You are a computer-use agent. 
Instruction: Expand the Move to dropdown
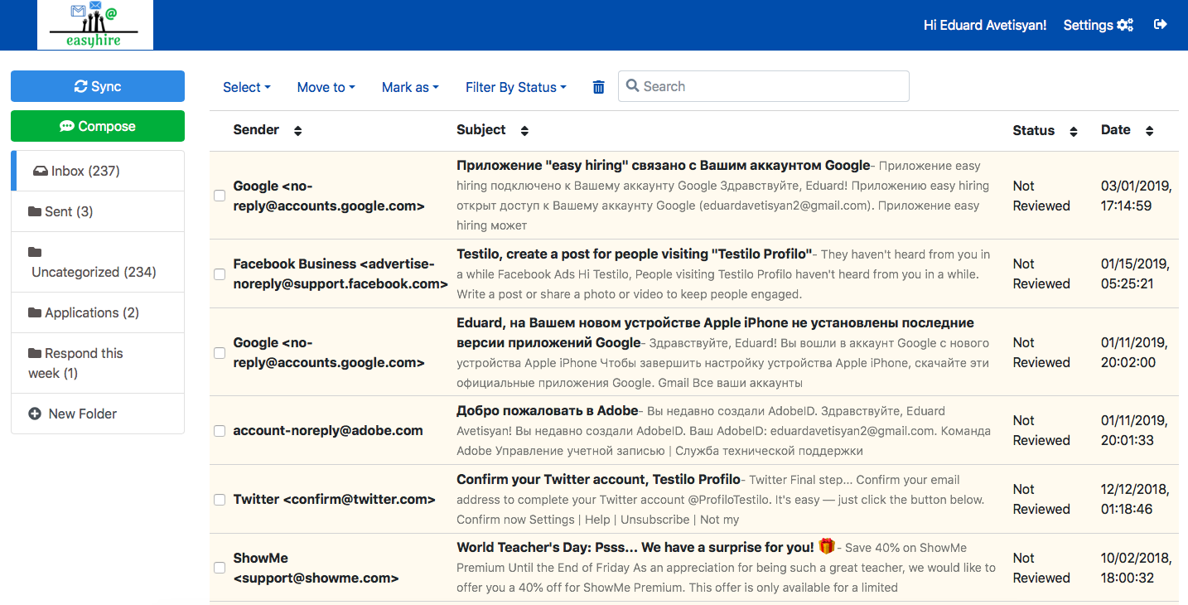(x=325, y=86)
